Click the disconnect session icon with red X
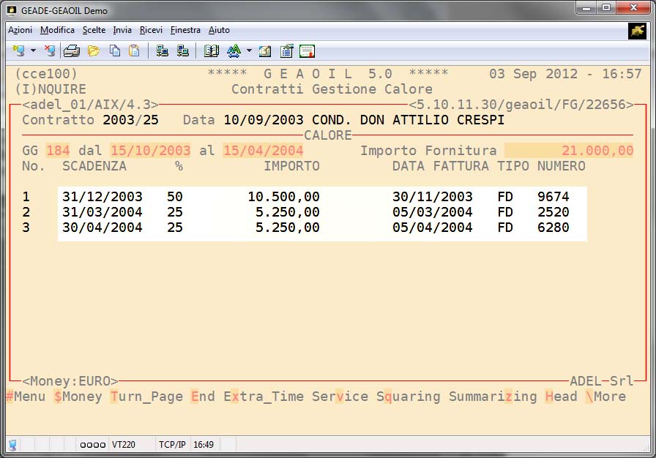This screenshot has height=458, width=656. [49, 51]
